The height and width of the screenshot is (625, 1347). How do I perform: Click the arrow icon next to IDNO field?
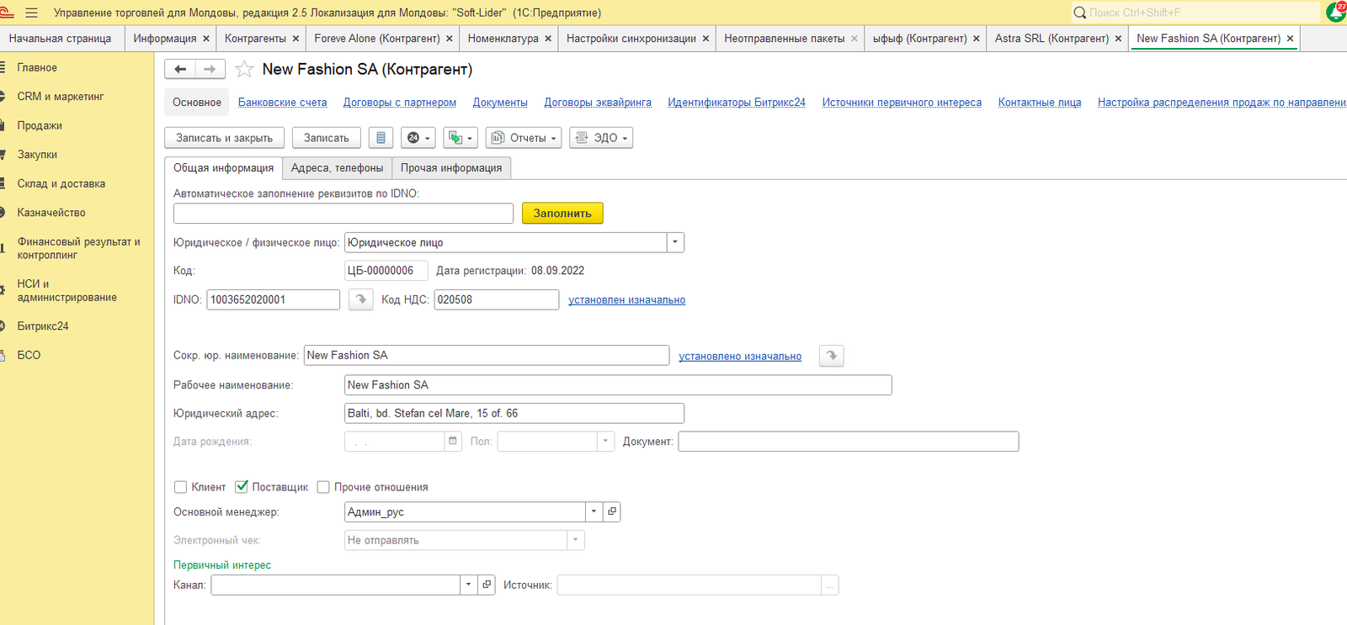[x=361, y=299]
